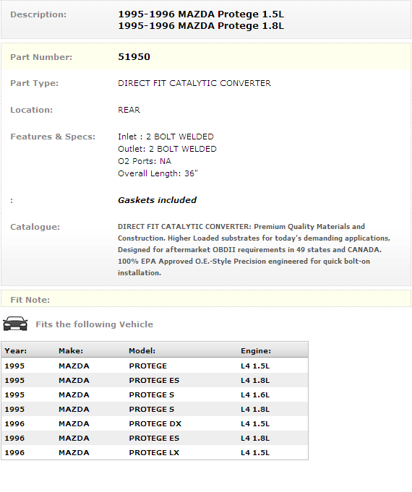Select part number 51950

134,57
